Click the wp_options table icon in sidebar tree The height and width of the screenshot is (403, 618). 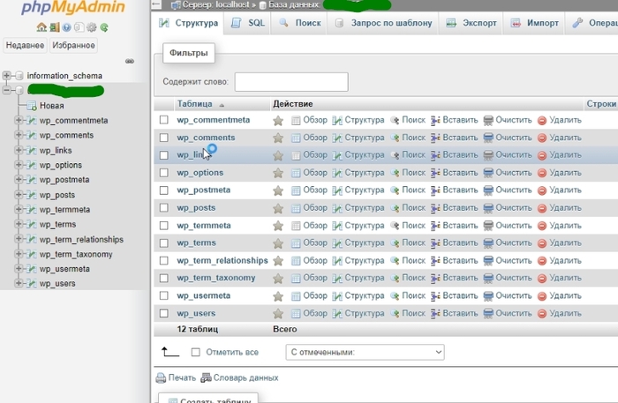tap(31, 165)
